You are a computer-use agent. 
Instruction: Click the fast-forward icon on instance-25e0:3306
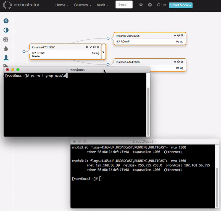coord(175,35)
